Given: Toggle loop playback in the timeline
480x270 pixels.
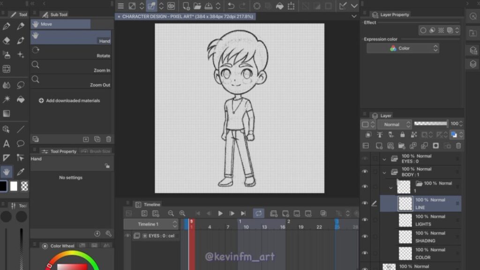Looking at the screenshot, I should [258, 213].
